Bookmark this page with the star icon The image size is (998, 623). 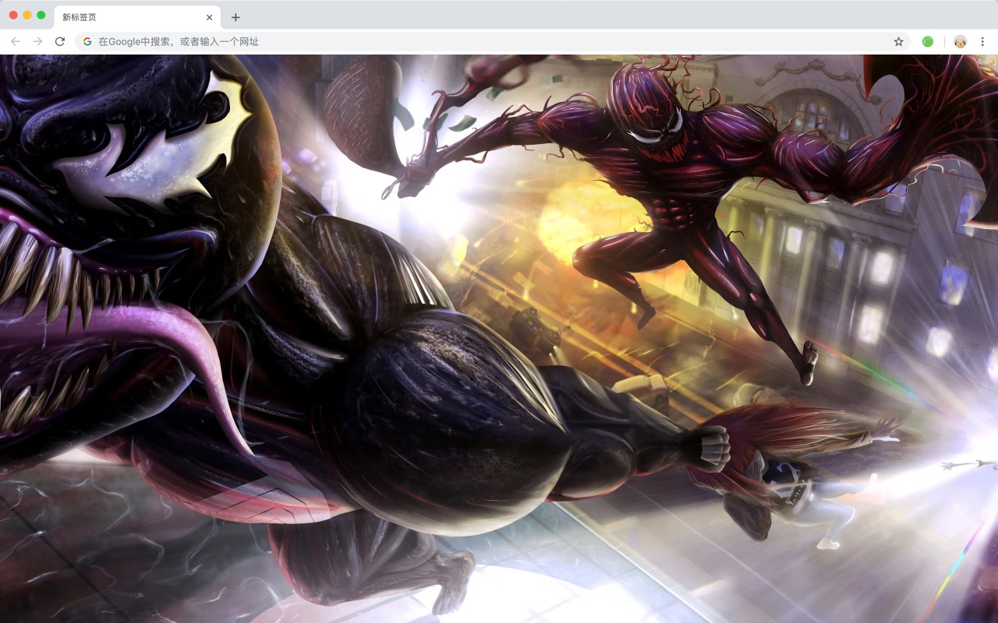coord(898,41)
